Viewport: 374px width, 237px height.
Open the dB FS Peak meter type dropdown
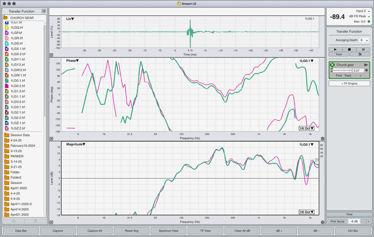pos(359,16)
